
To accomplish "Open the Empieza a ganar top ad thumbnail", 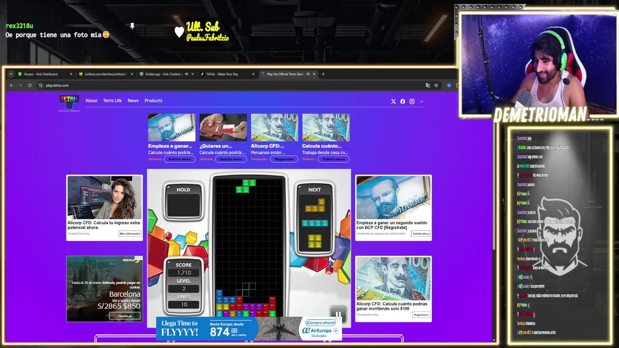I will [172, 128].
